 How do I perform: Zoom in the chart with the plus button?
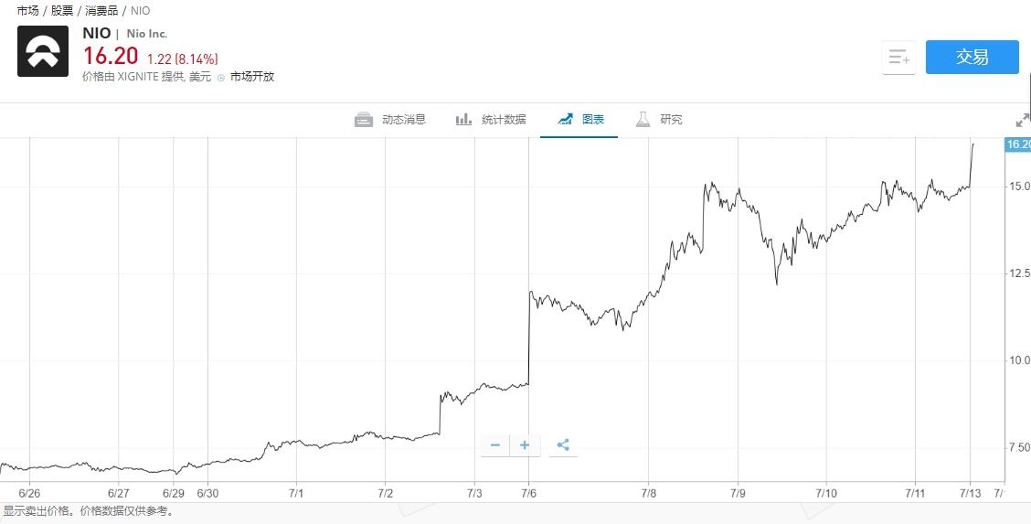click(x=525, y=445)
